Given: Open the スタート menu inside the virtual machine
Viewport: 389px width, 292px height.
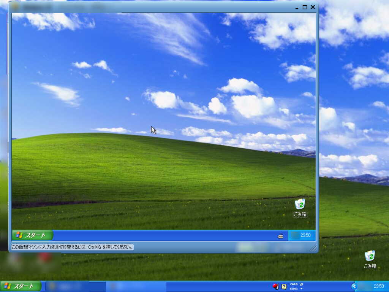Looking at the screenshot, I should [x=32, y=235].
